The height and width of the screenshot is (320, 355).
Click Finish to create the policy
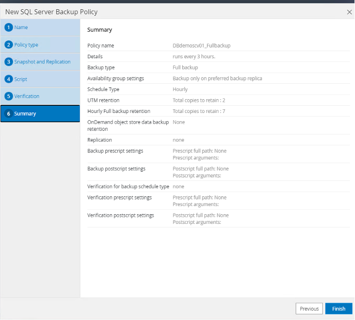(x=339, y=309)
